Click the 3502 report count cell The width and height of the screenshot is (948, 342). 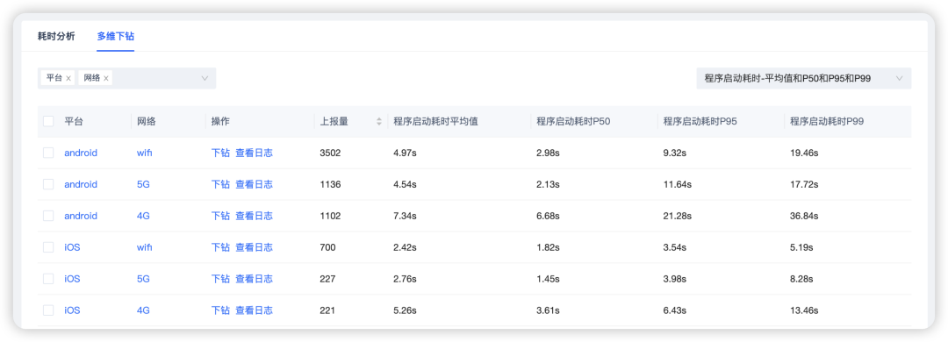[330, 153]
